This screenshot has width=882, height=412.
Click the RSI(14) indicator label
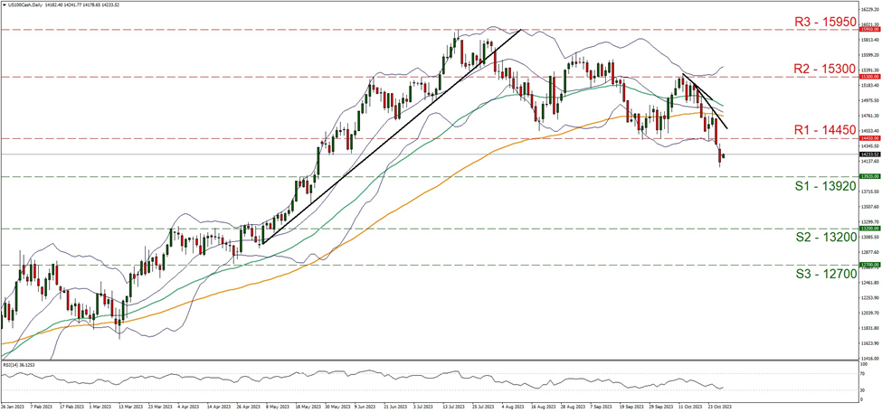click(x=20, y=365)
